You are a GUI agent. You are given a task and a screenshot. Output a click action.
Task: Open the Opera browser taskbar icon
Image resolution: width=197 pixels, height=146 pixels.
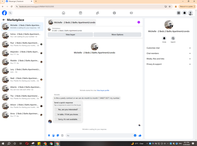pos(27,144)
